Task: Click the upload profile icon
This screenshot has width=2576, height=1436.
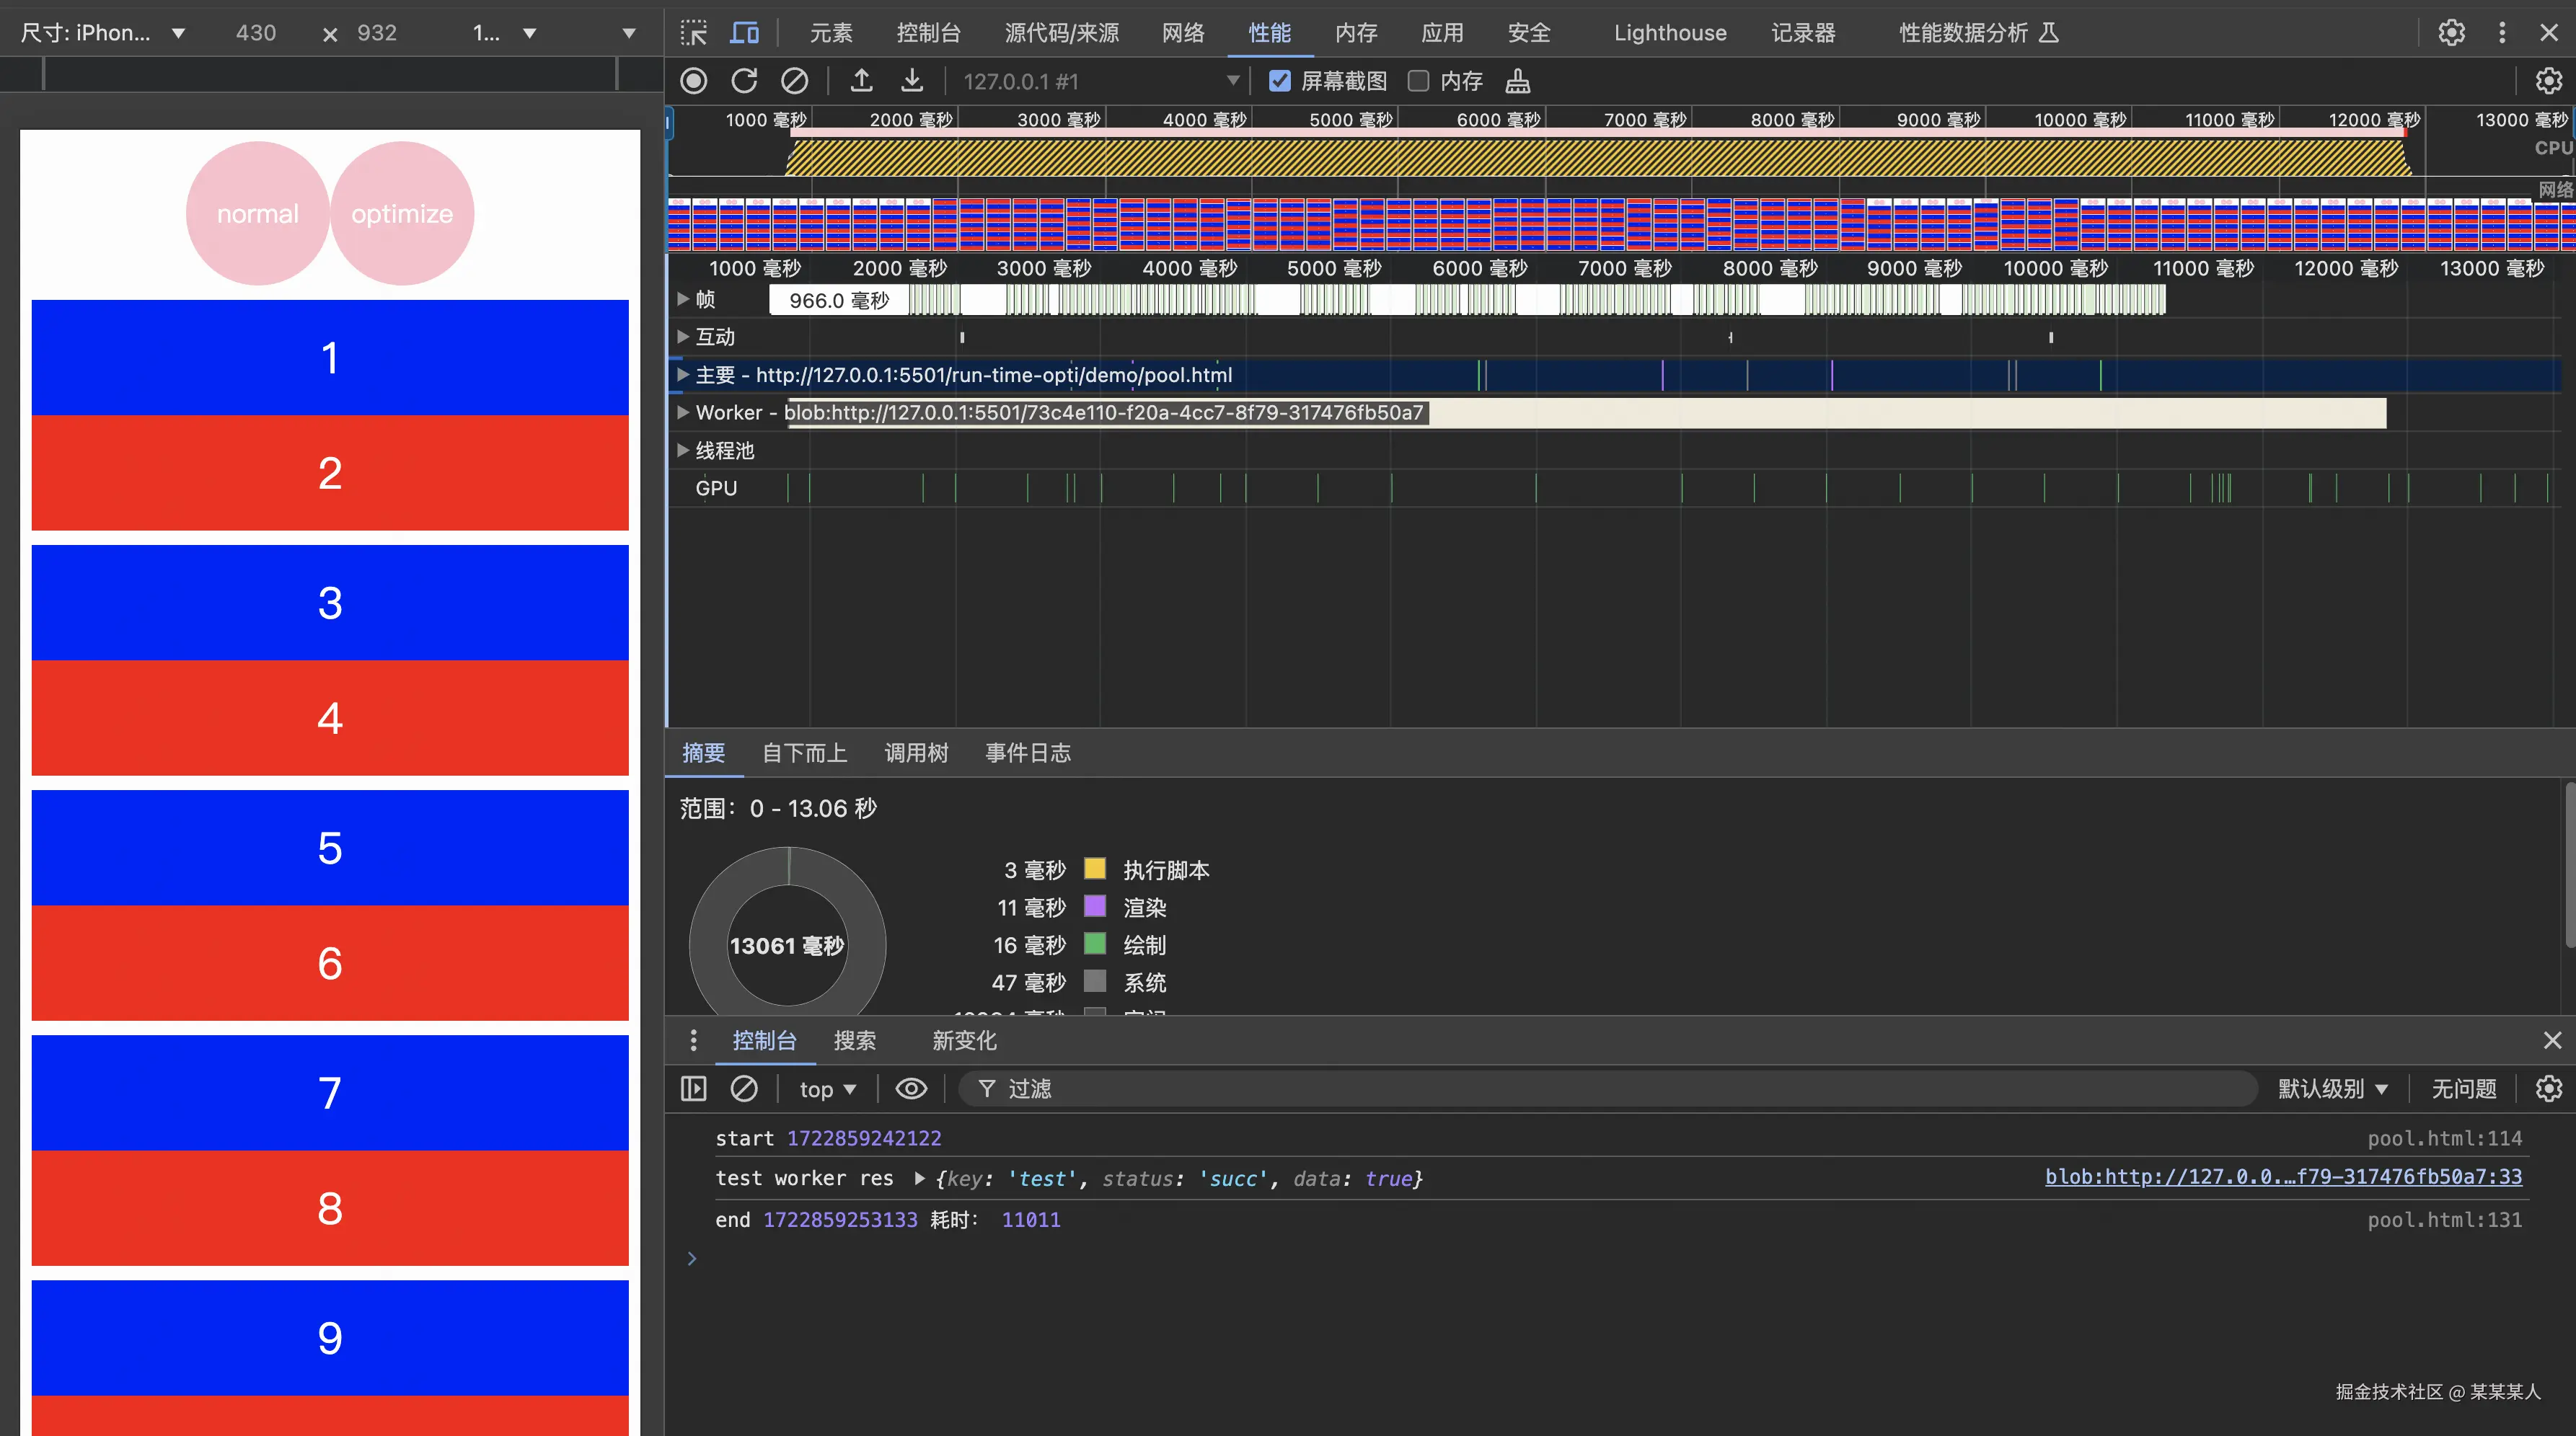Action: pos(861,81)
